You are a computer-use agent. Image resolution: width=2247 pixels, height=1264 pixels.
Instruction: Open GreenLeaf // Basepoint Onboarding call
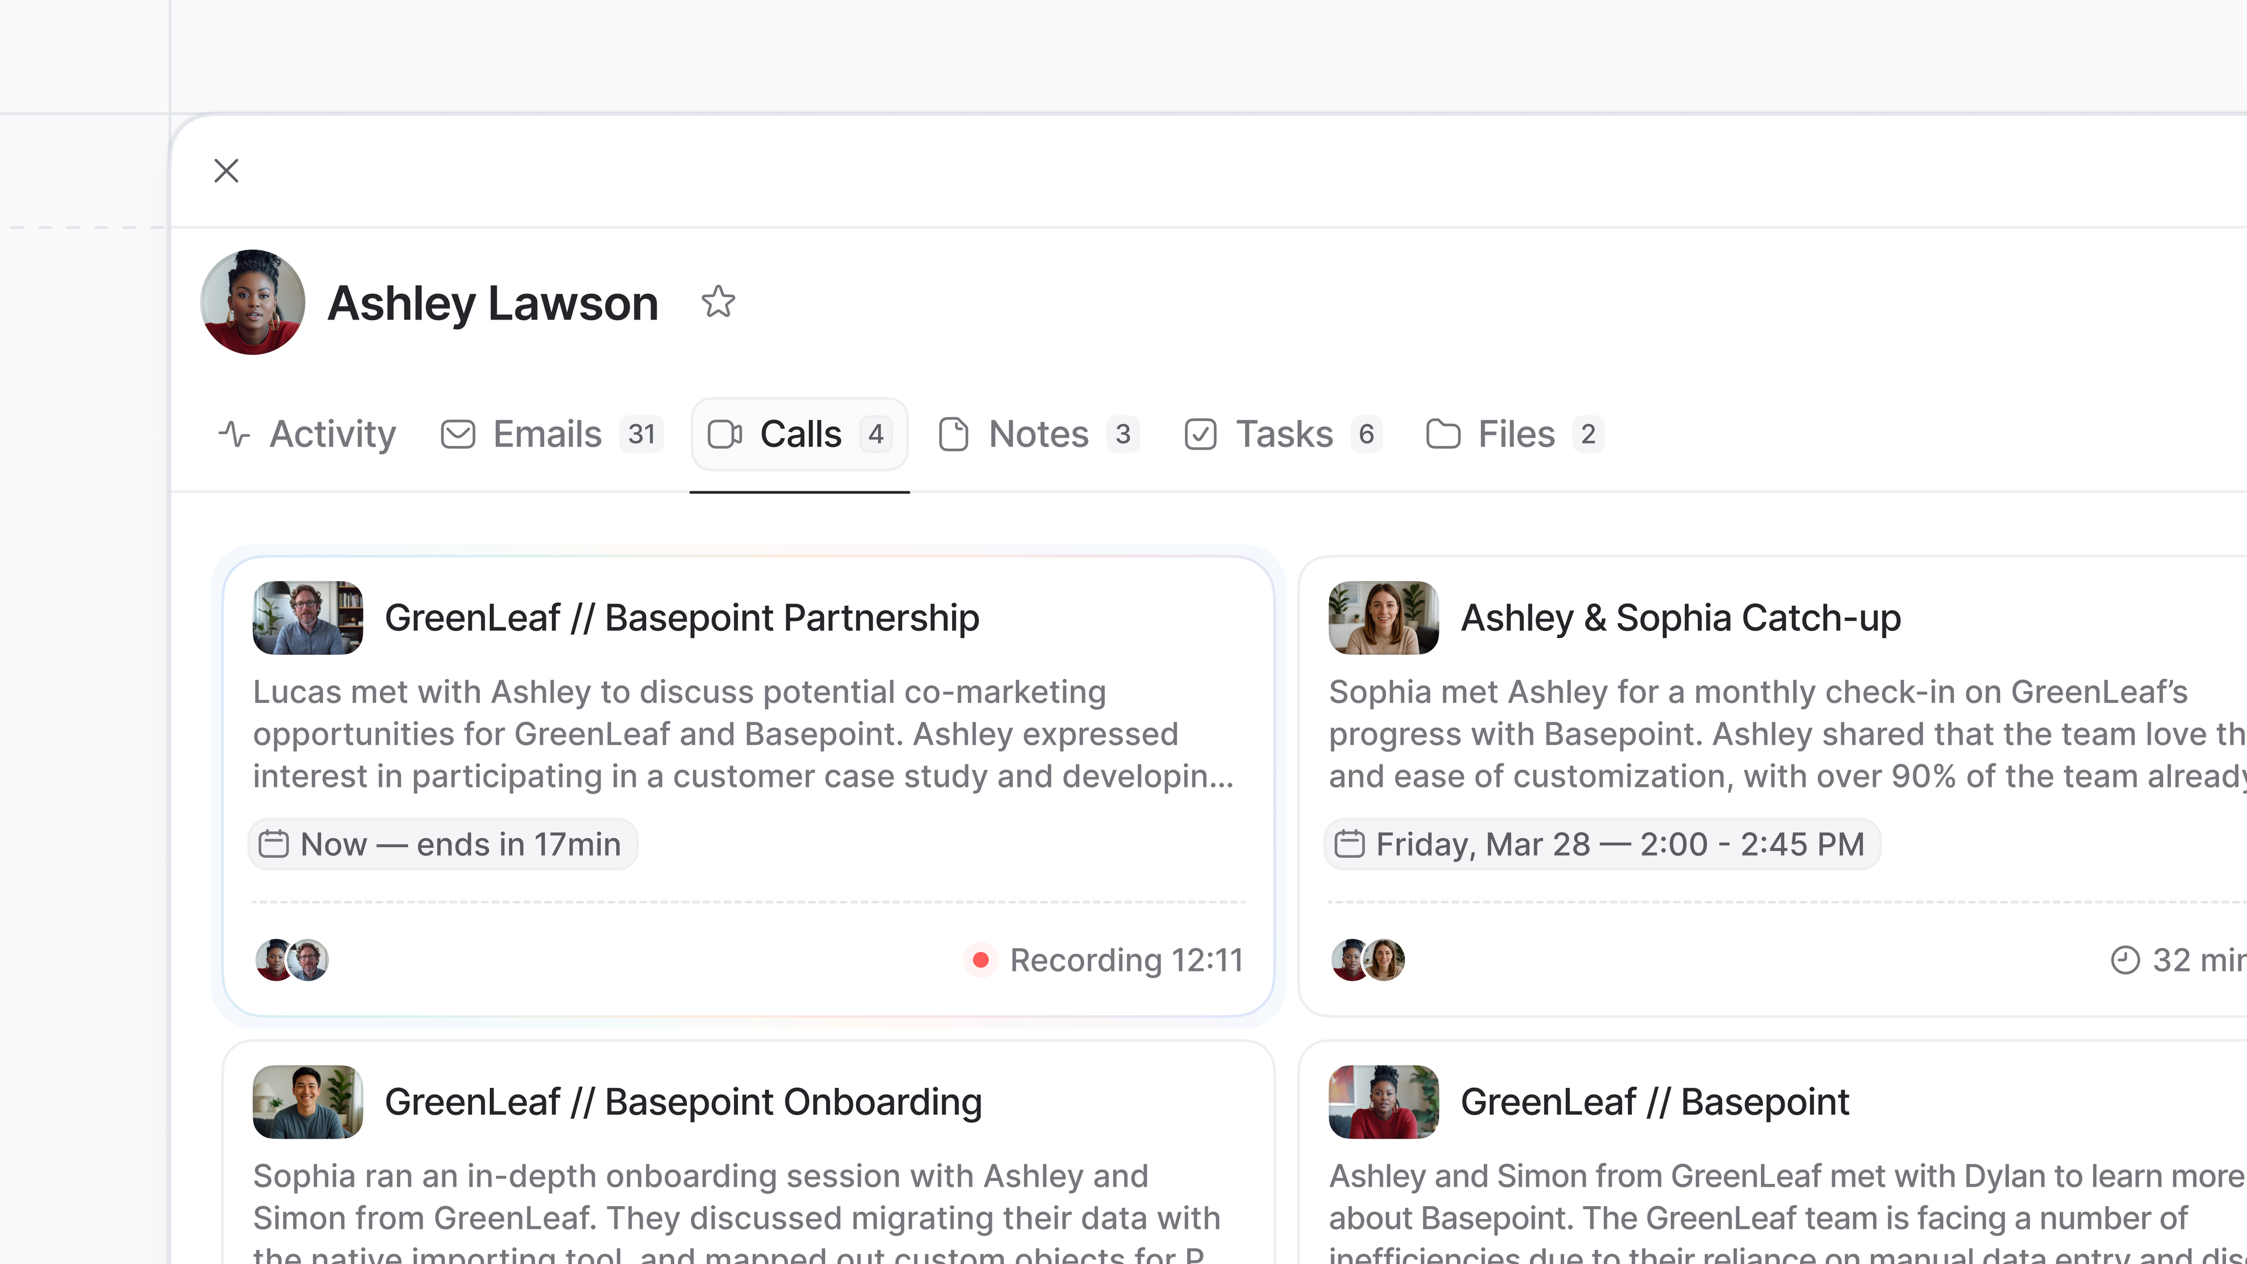pyautogui.click(x=683, y=1102)
